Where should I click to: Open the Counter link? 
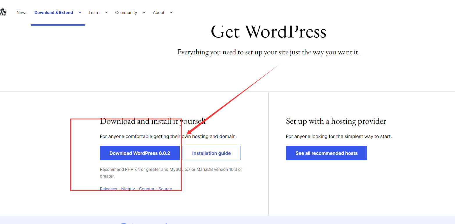147,189
